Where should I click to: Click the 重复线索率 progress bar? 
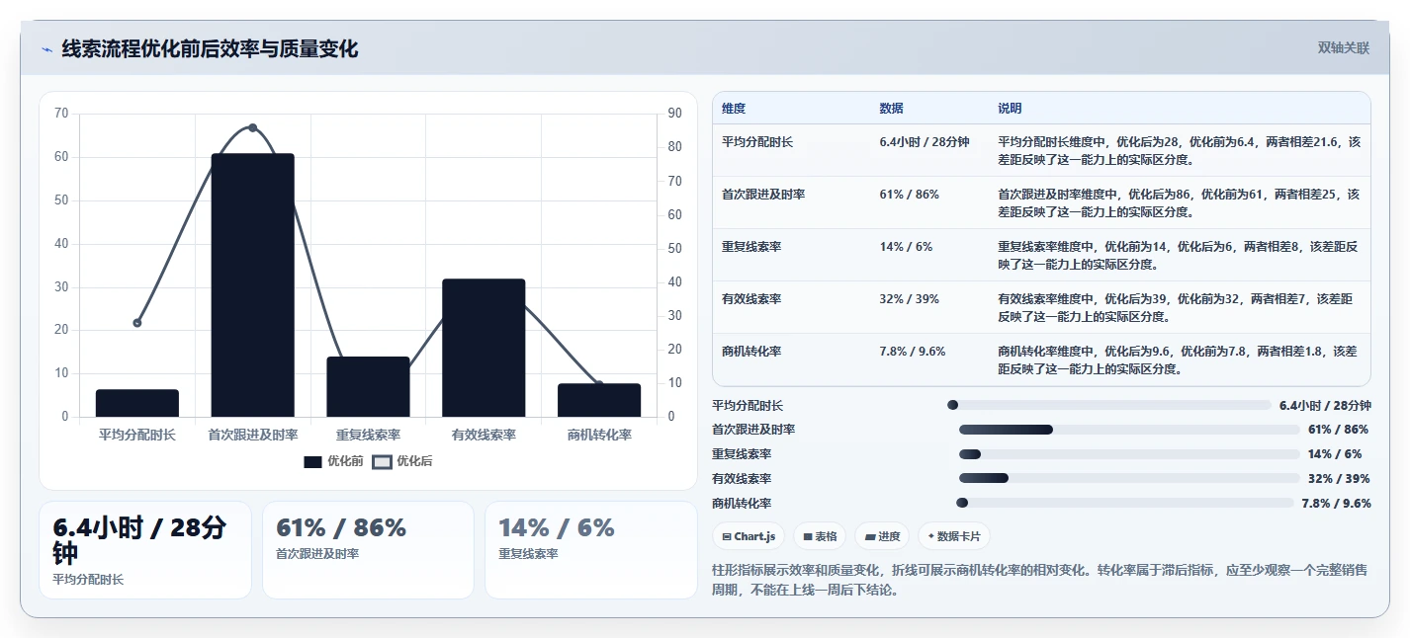(1129, 454)
